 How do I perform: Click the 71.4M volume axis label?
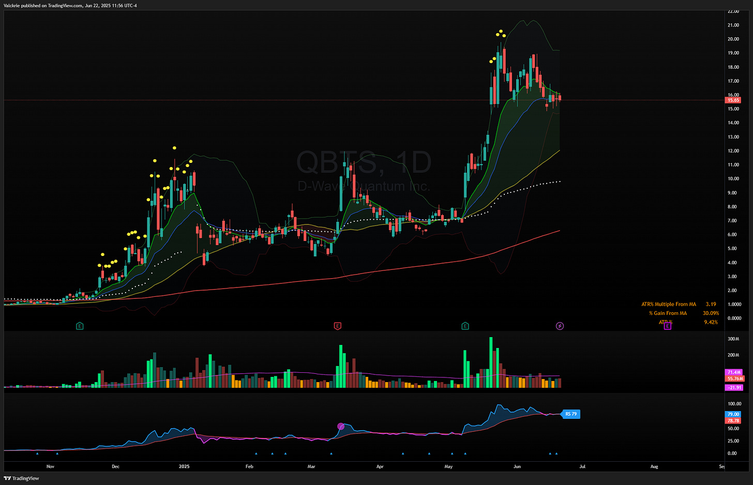(x=734, y=372)
